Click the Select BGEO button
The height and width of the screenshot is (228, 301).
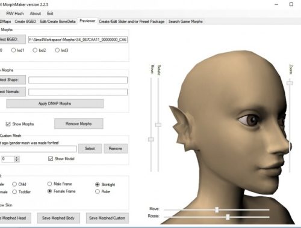click(x=13, y=40)
